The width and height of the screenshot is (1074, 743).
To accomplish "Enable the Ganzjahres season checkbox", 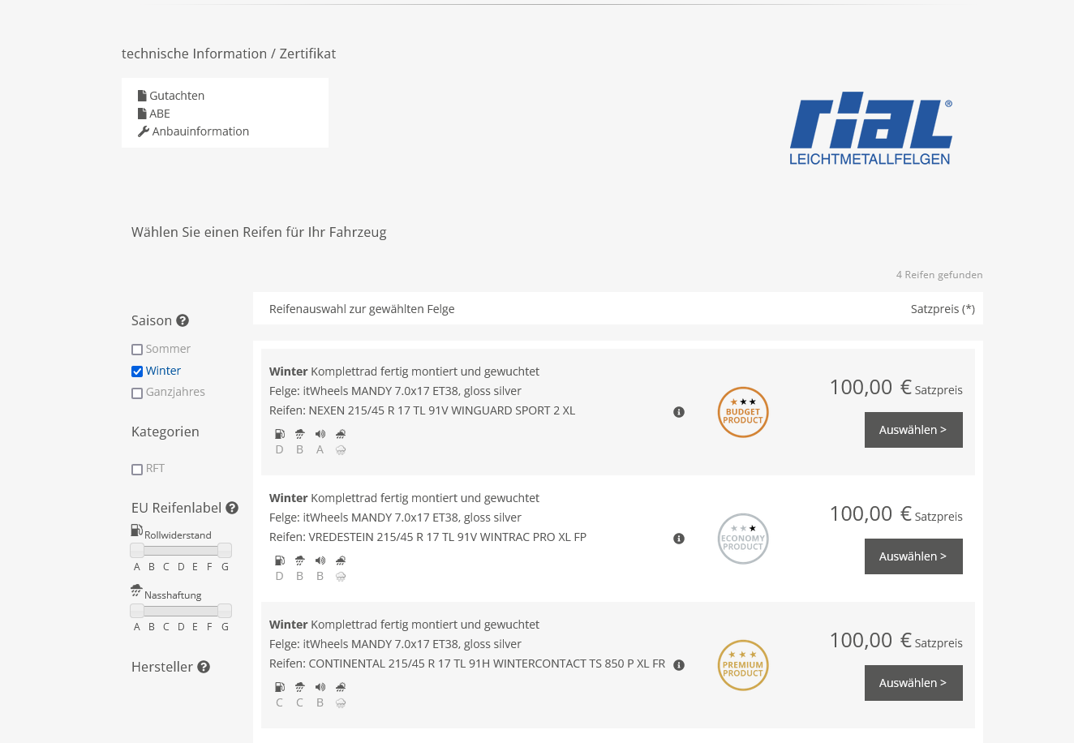I will [x=137, y=393].
